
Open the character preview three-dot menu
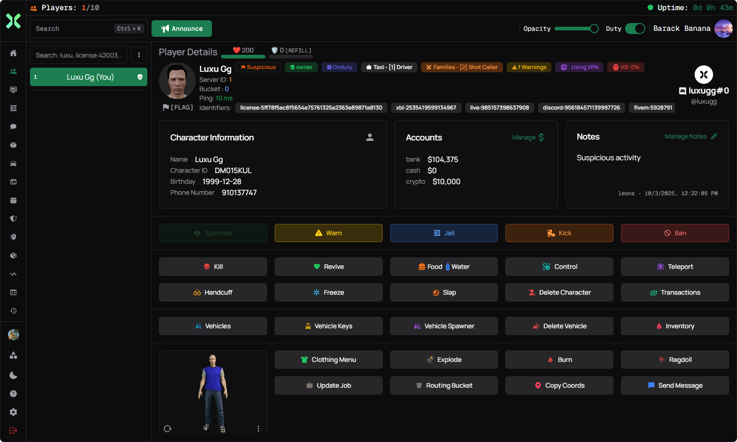[x=258, y=429]
